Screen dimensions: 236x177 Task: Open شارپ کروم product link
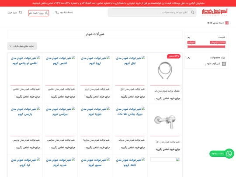tap(60, 162)
